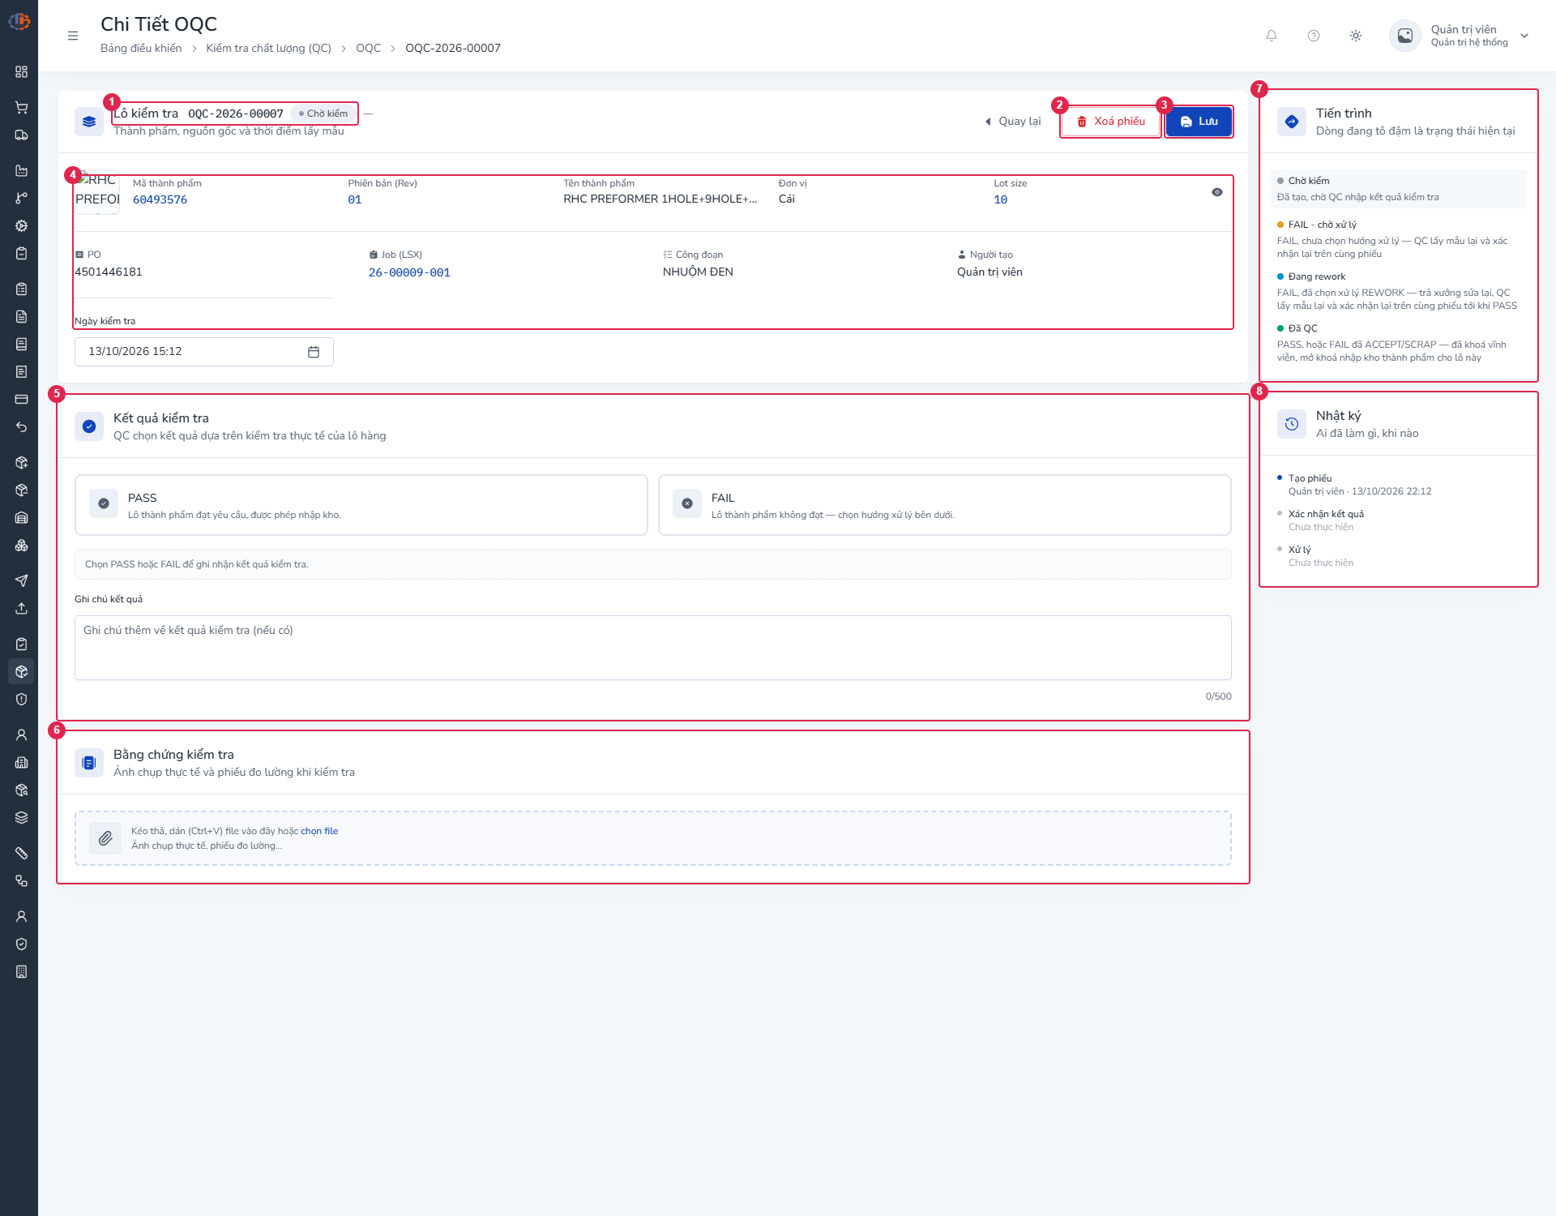
Task: Open the stacked layers sidebar icon
Action: 22,818
